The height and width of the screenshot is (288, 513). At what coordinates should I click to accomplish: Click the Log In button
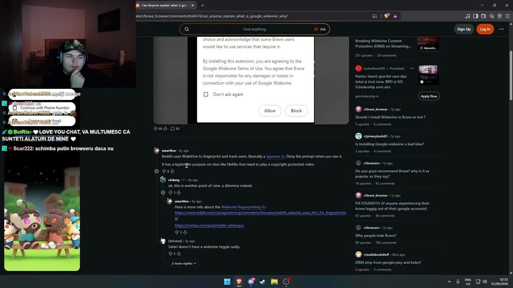[485, 29]
